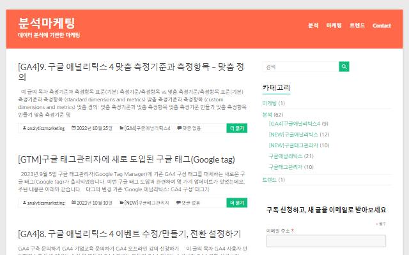Open [GA4]구글애널리틱스4 category tag in post meta

[x=147, y=128]
